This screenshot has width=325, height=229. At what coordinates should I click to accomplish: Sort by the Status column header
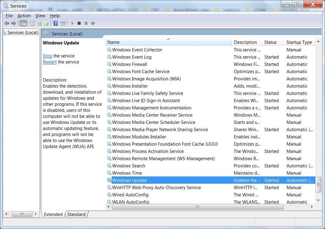[273, 42]
